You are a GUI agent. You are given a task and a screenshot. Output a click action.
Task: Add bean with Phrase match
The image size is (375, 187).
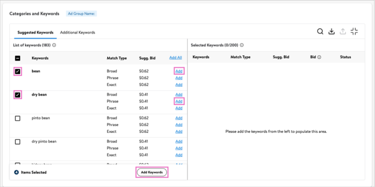[179, 78]
